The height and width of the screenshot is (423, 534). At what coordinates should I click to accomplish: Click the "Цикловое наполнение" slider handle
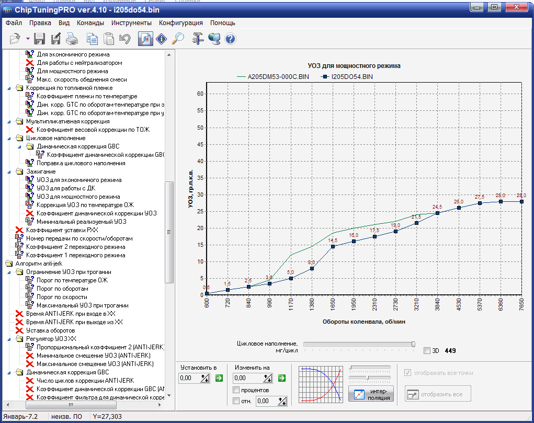(413, 344)
